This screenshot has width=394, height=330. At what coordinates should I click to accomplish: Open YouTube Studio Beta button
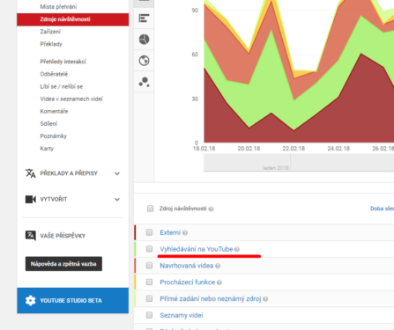pyautogui.click(x=72, y=300)
